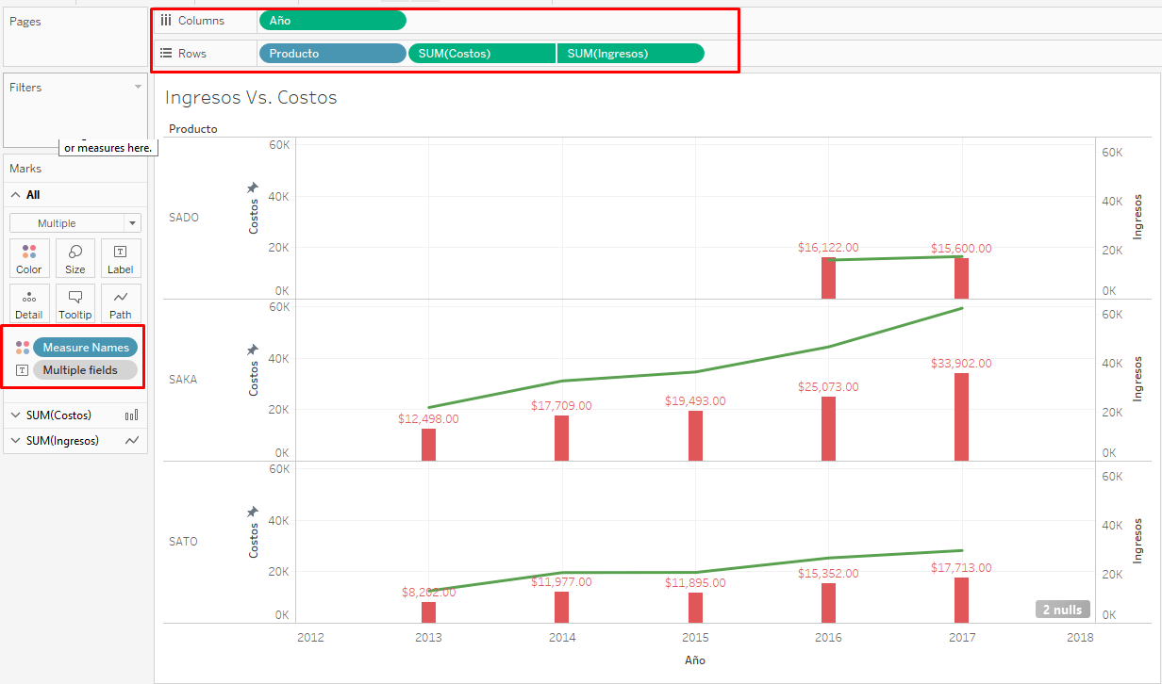Collapse the All marks section
The image size is (1162, 684).
pos(15,195)
